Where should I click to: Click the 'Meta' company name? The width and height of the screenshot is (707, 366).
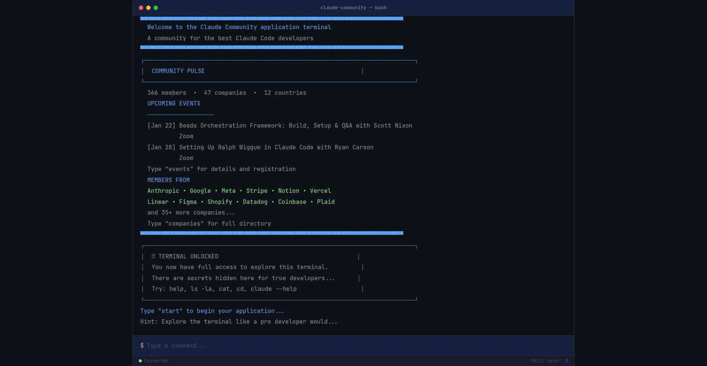(229, 191)
